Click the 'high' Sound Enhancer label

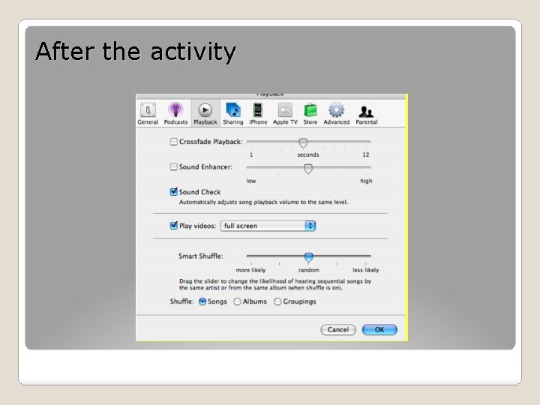pos(366,181)
